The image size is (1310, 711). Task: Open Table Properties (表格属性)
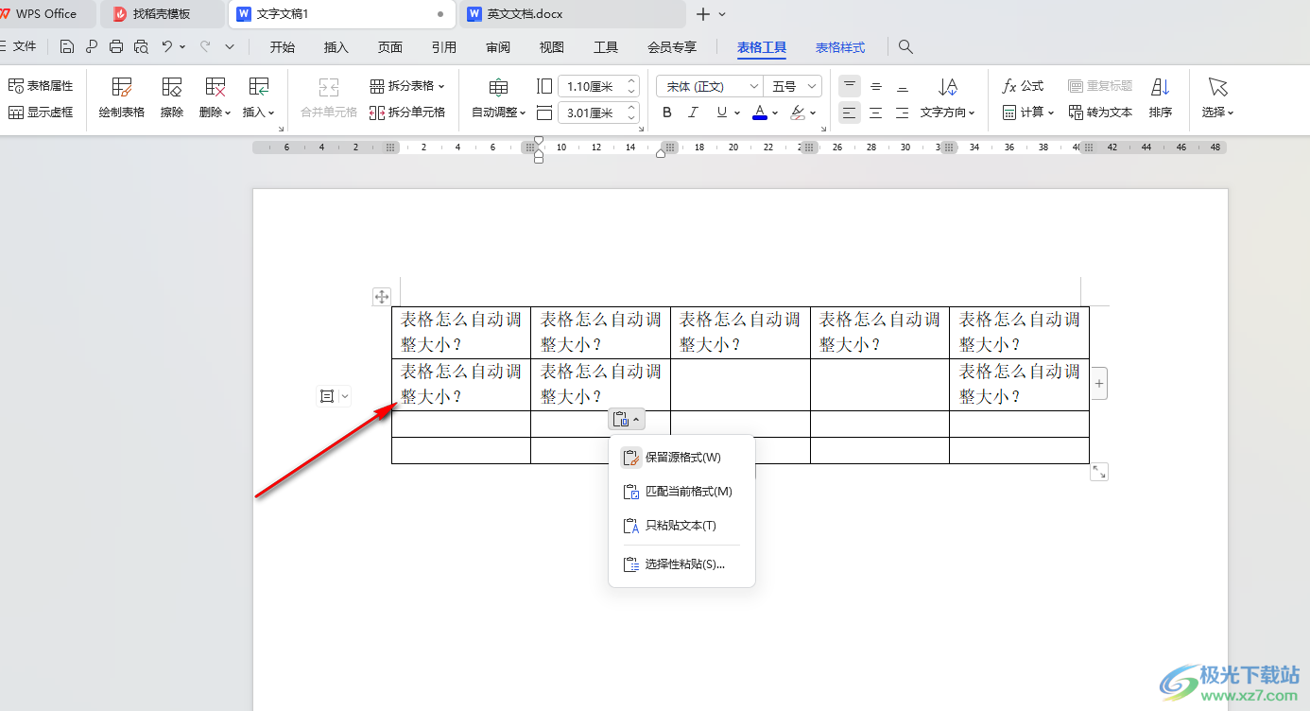coord(41,86)
